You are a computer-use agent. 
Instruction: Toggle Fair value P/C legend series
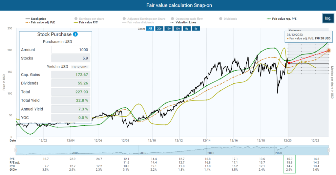[x=86, y=22]
